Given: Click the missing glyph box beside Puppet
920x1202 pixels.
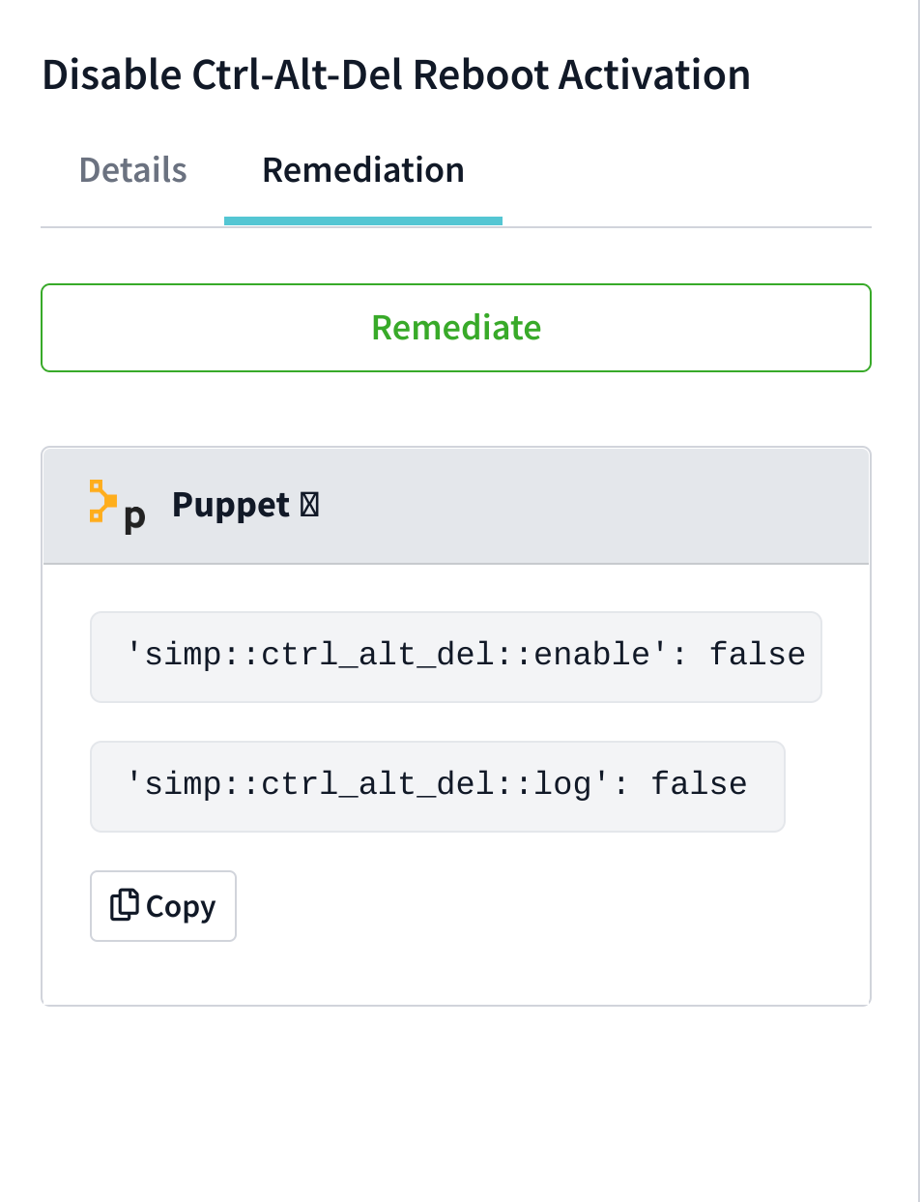Looking at the screenshot, I should 309,506.
